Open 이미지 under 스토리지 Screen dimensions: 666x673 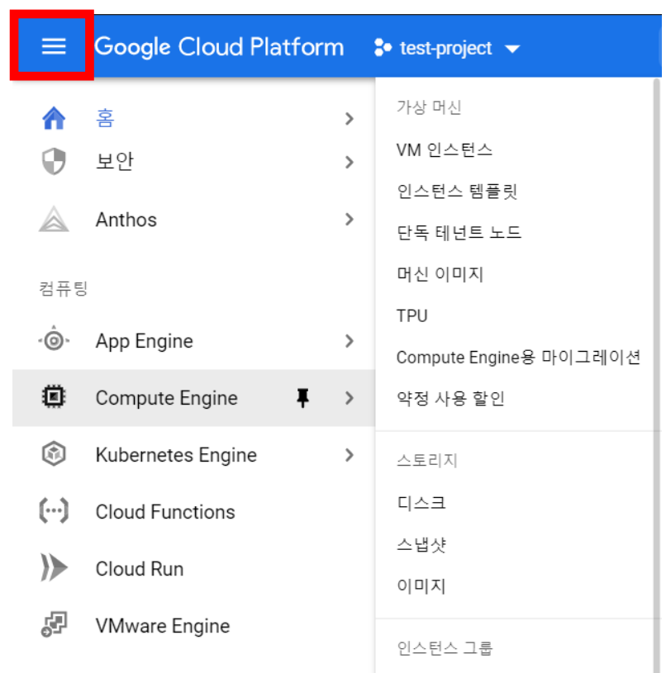click(421, 585)
